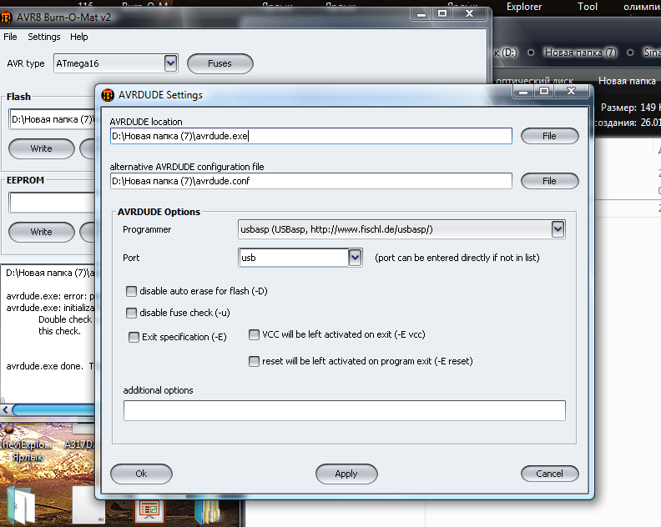Viewport: 661px width, 527px height.
Task: Click the AVRDUDE Settings title bar app icon
Action: 108,95
